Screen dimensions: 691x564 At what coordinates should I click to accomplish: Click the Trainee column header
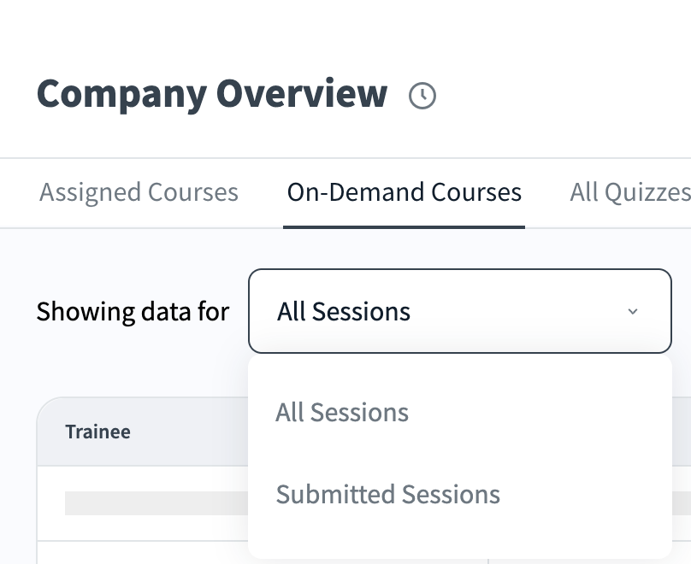[97, 432]
